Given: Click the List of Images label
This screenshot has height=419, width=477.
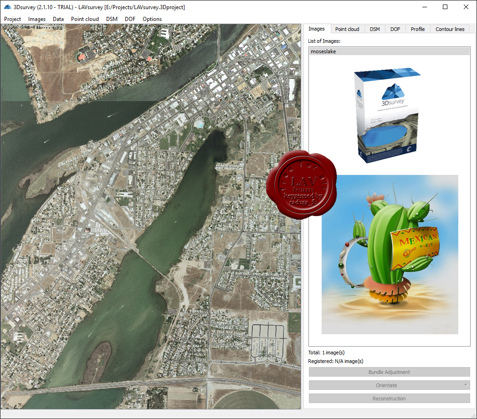Looking at the screenshot, I should (324, 41).
